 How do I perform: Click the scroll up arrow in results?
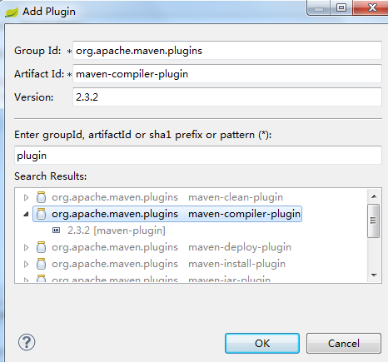pos(374,196)
